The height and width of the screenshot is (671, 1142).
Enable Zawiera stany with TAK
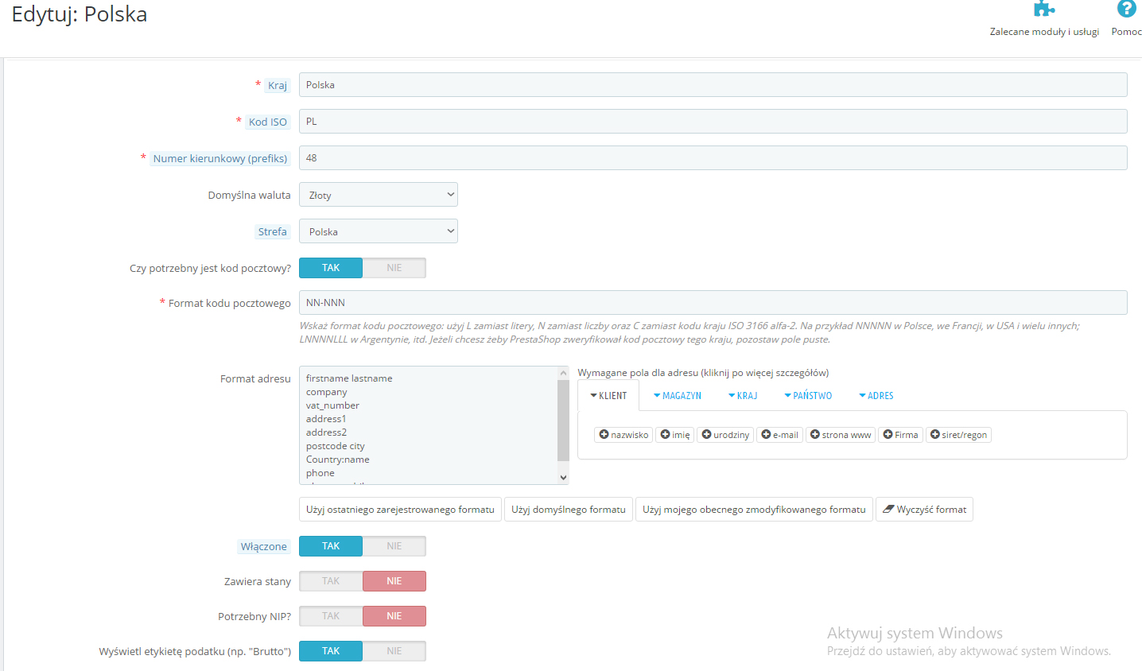pyautogui.click(x=331, y=581)
